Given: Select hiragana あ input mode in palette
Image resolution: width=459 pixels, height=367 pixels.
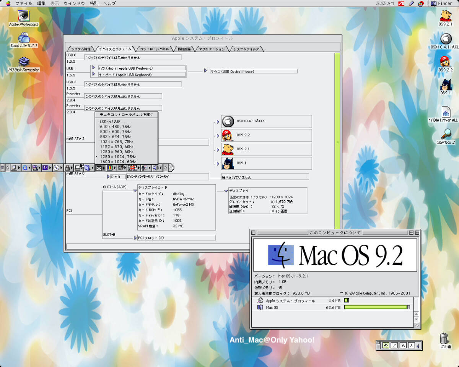Looking at the screenshot, I should (386, 345).
